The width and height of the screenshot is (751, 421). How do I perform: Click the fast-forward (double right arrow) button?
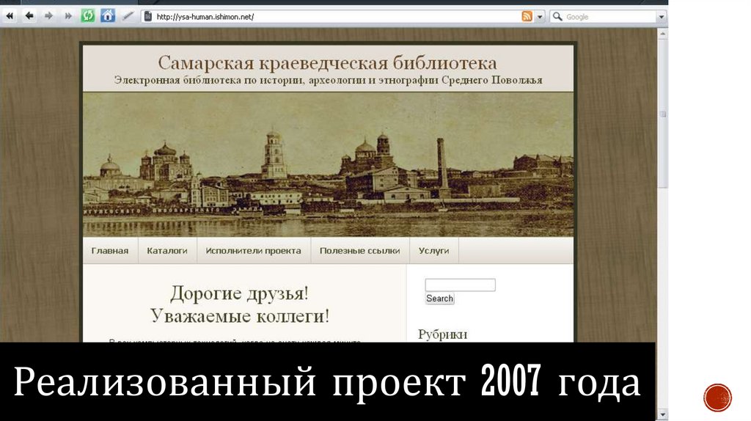68,16
